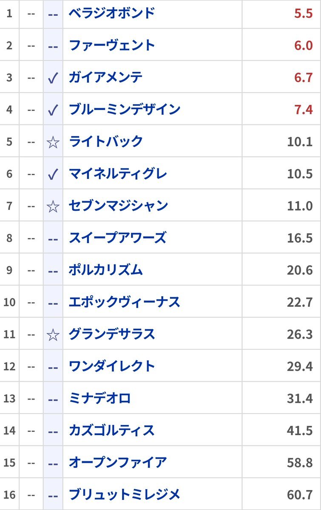This screenshot has height=510, width=321.
Task: Click the star icon beside ライトバック
Action: pos(53,142)
